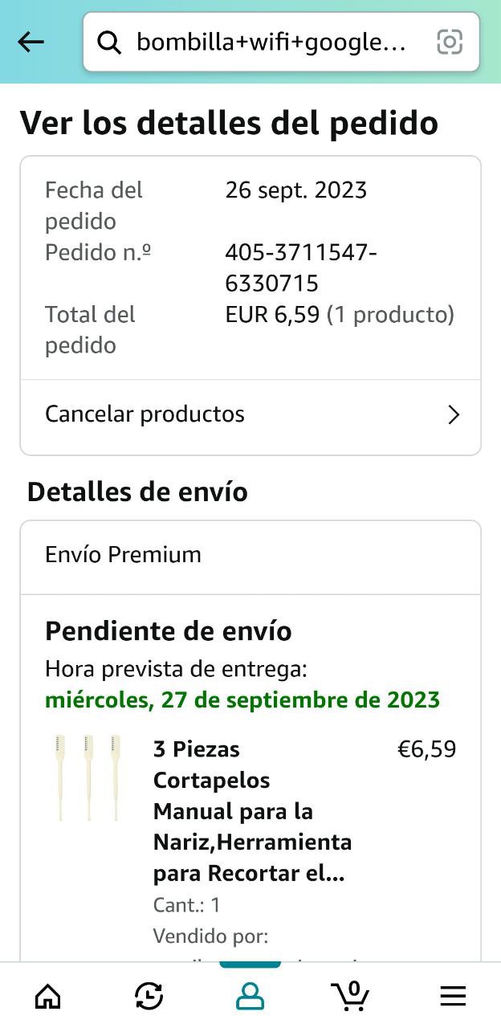Click the green delivery date text
501x1028 pixels.
242,700
